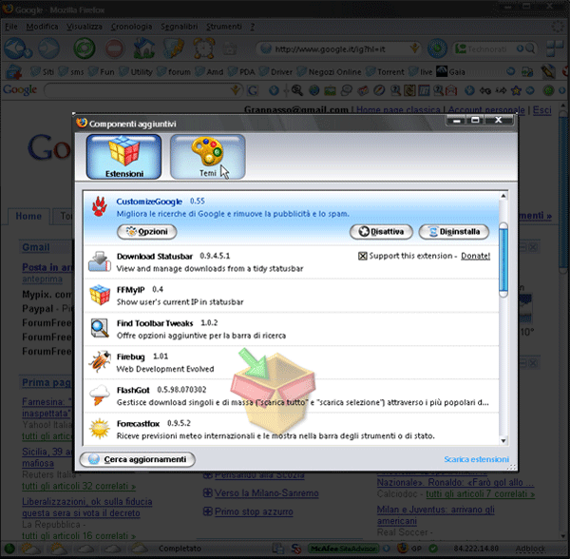The height and width of the screenshot is (559, 570).
Task: Open the Gaia bookmark
Action: point(450,71)
